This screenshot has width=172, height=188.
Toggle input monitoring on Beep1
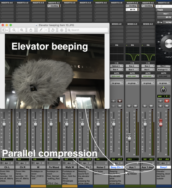(161, 101)
